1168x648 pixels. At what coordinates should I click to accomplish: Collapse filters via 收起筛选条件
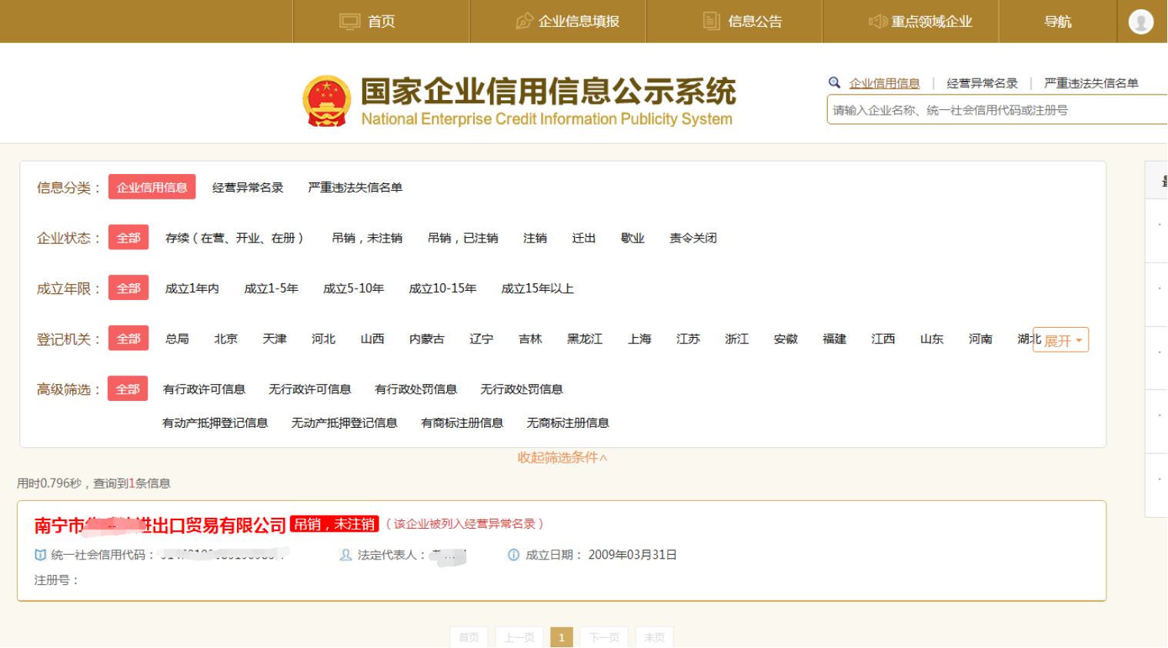pyautogui.click(x=562, y=458)
